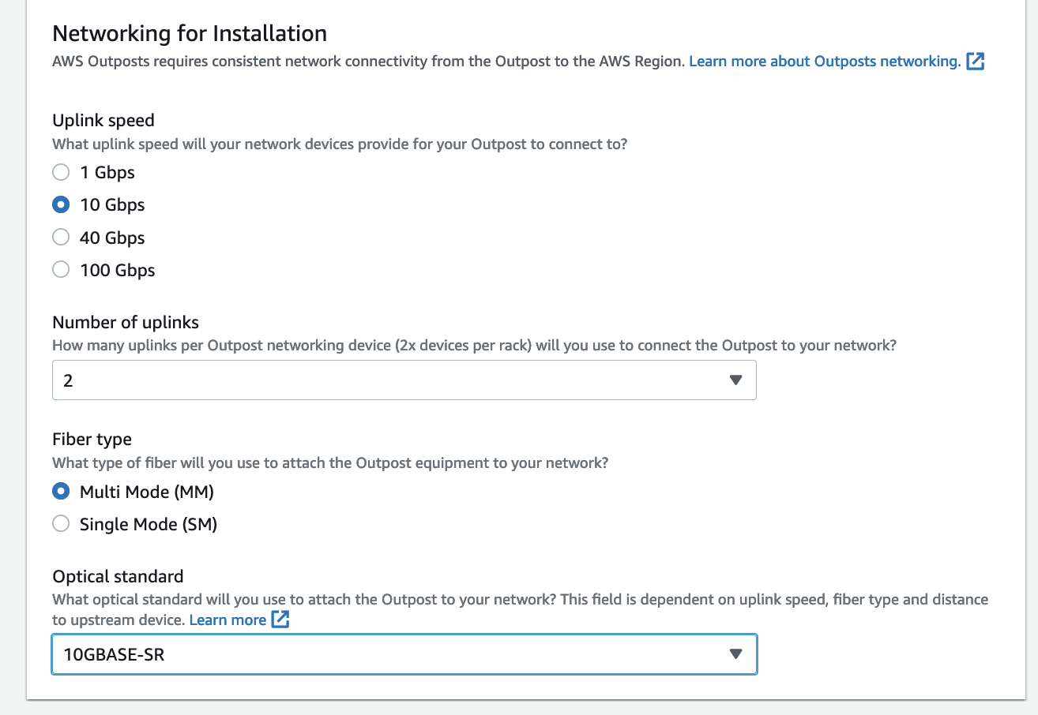Click the Multi Mode (MM) label
The width and height of the screenshot is (1038, 715).
click(x=147, y=492)
